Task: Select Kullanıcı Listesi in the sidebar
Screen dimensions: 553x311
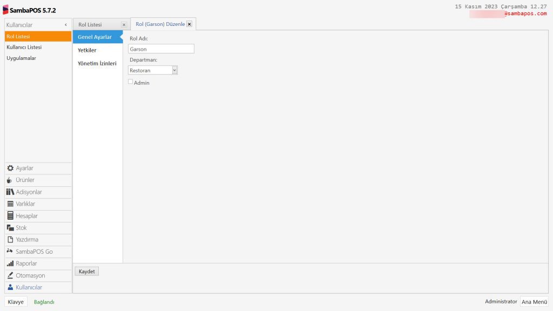Action: click(24, 48)
